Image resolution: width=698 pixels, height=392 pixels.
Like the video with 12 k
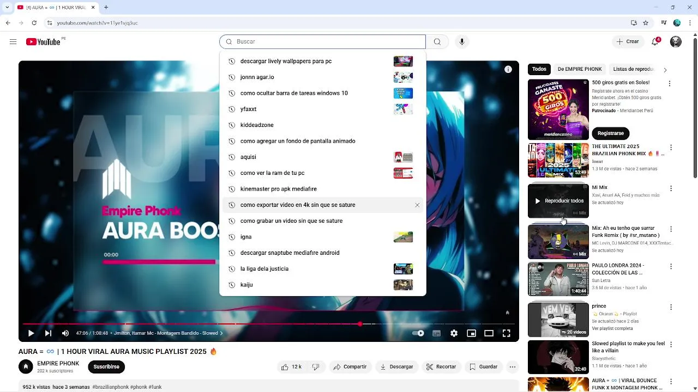[x=291, y=367]
